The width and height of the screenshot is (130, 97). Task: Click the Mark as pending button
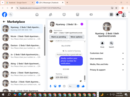[x=58, y=37]
